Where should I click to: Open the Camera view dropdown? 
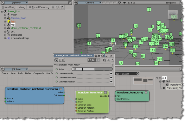(x=90, y=3)
